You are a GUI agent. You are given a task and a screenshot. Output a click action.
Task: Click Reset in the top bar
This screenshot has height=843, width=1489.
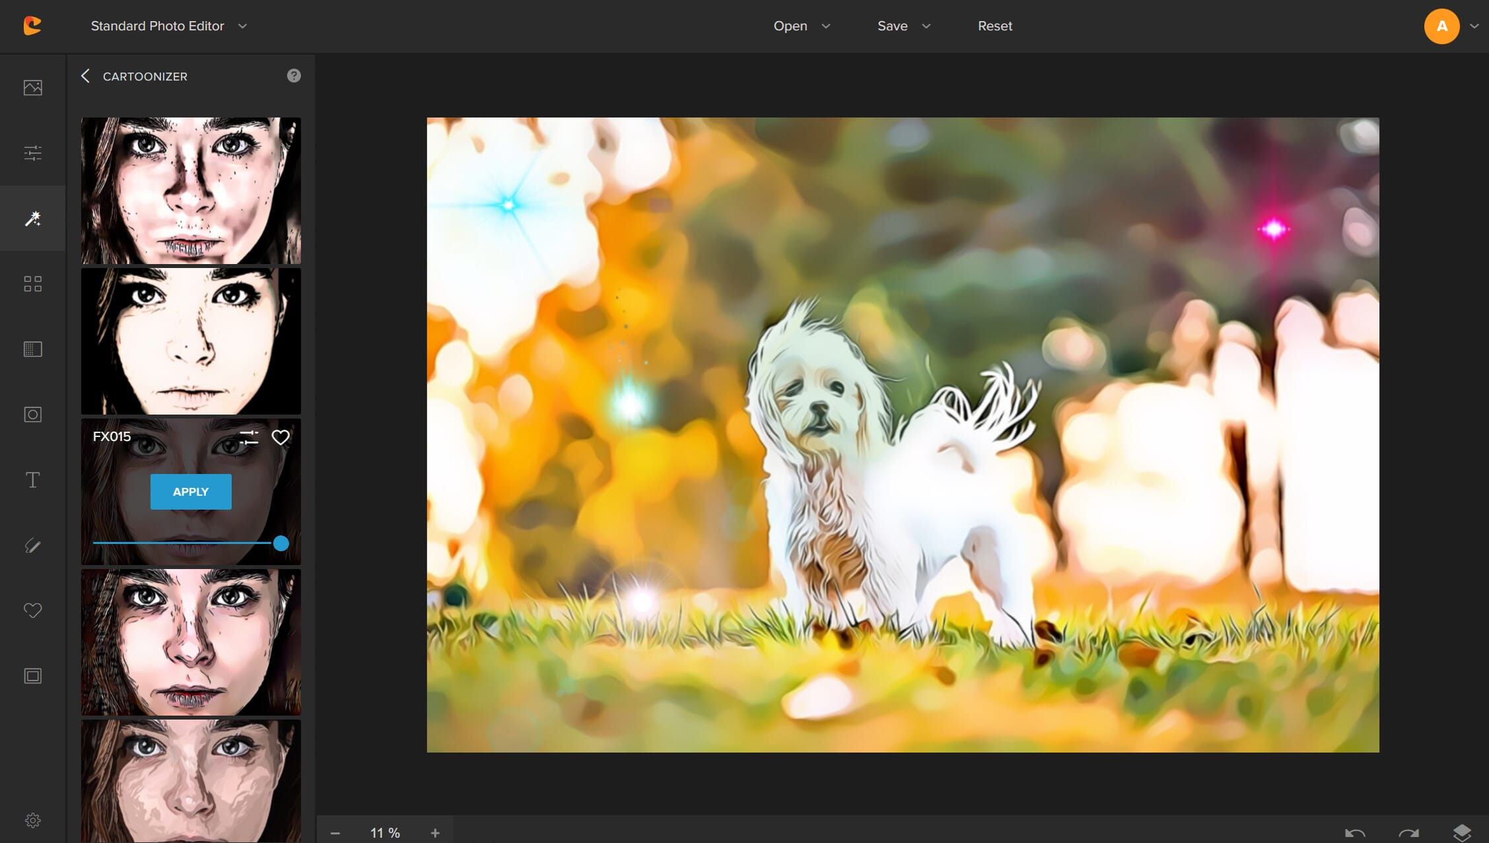[994, 26]
